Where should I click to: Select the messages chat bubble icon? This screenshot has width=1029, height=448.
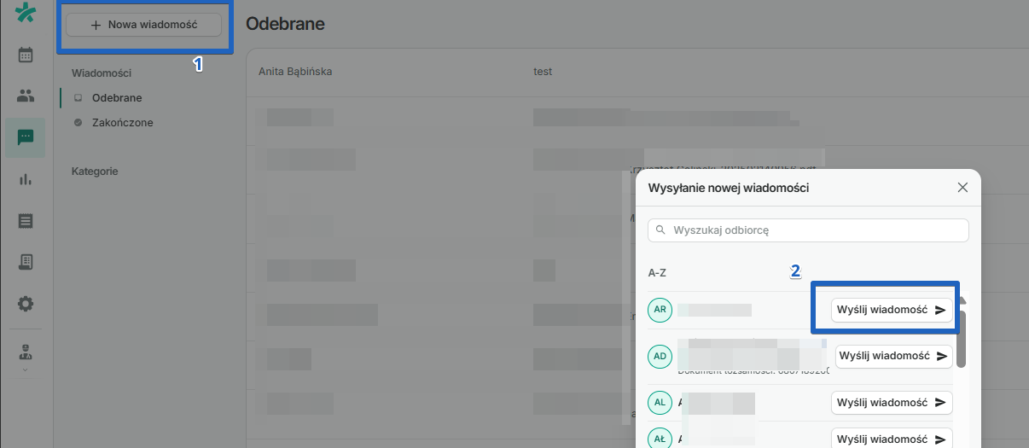pyautogui.click(x=26, y=137)
